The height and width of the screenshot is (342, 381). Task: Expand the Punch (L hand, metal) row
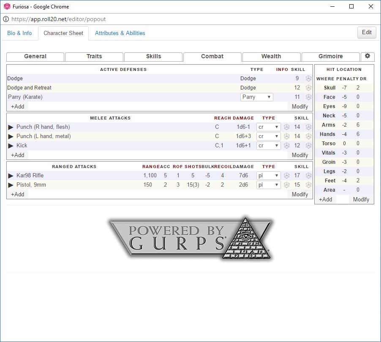pyautogui.click(x=11, y=136)
